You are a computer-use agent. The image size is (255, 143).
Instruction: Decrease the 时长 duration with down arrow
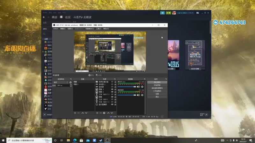coord(71,86)
